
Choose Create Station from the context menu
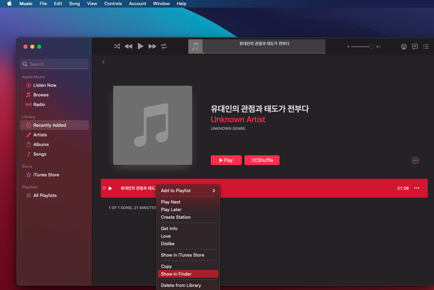[x=188, y=217]
